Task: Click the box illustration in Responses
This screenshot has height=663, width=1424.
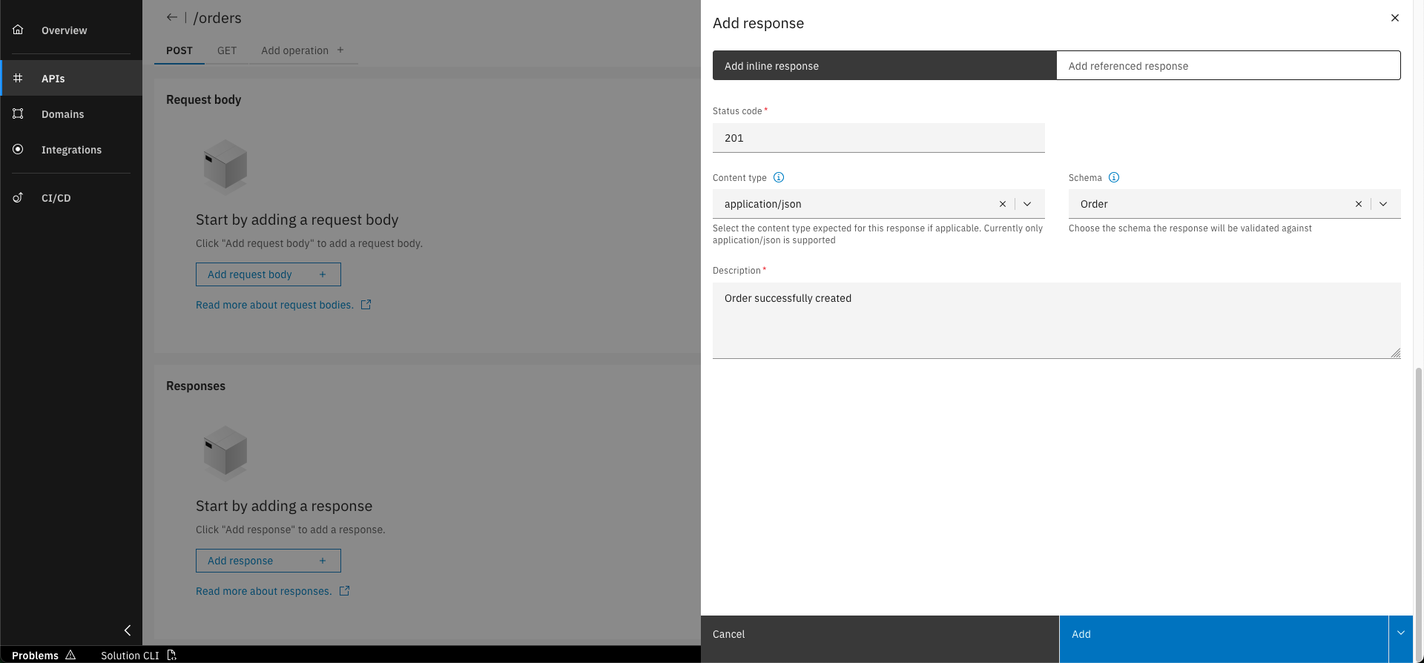Action: coord(225,453)
